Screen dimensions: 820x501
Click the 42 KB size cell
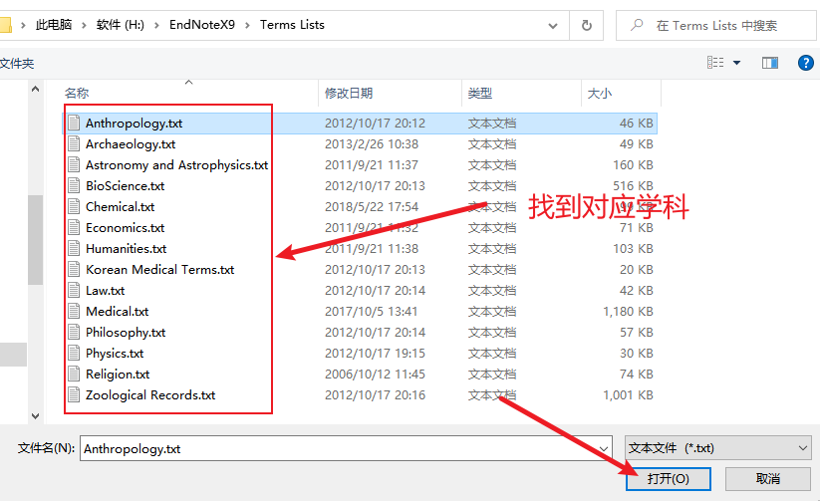coord(637,290)
